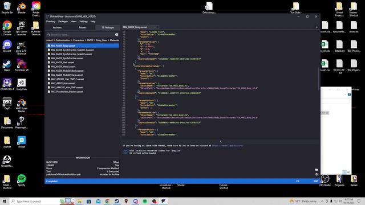This screenshot has width=365, height=205.
Task: Click Characters in the breadcrumb path
Action: 79,40
